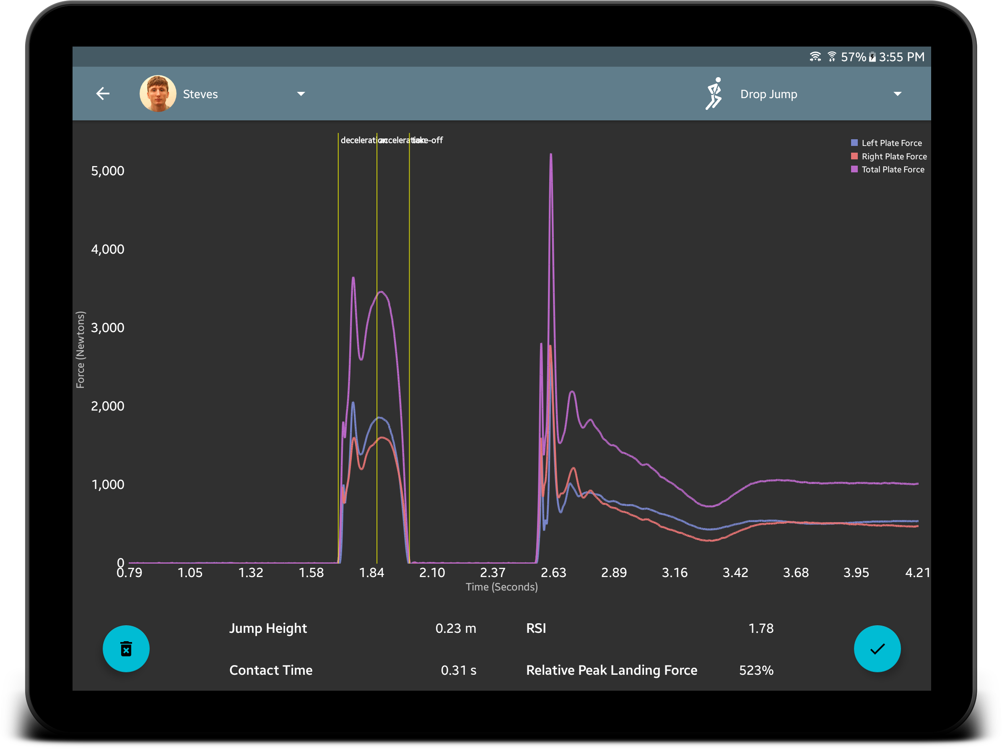The height and width of the screenshot is (749, 1002).
Task: Confirm with the checkmark button
Action: click(877, 648)
